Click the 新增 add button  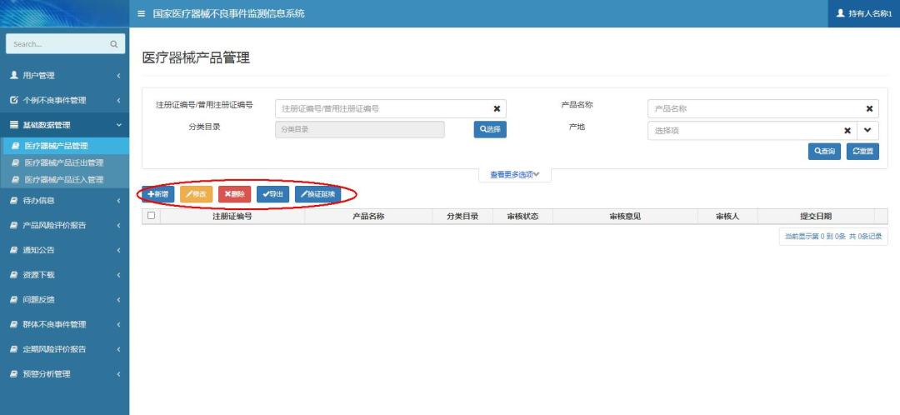click(x=157, y=195)
